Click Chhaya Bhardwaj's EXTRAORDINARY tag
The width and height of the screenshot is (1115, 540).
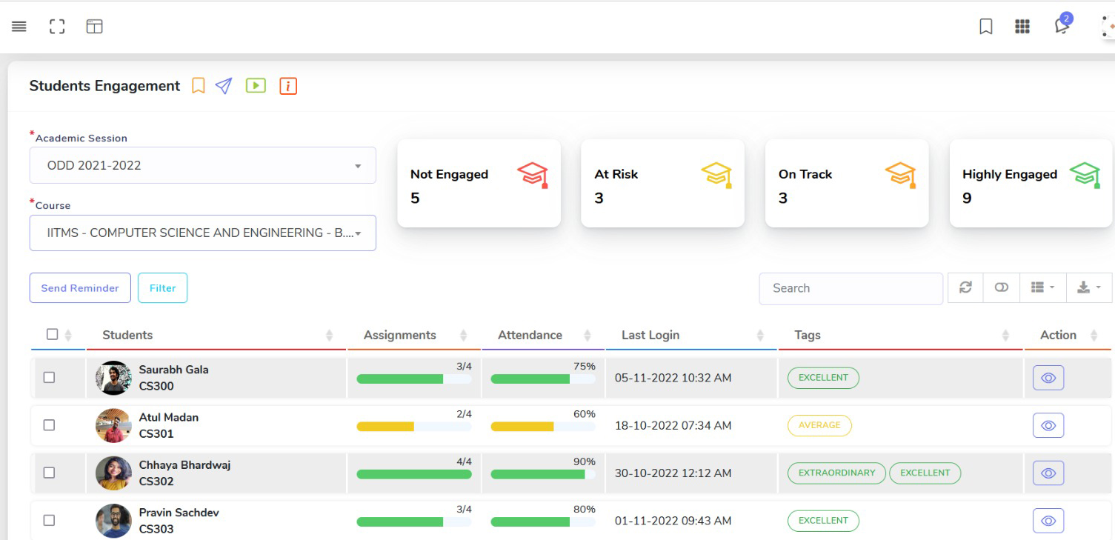tap(836, 473)
